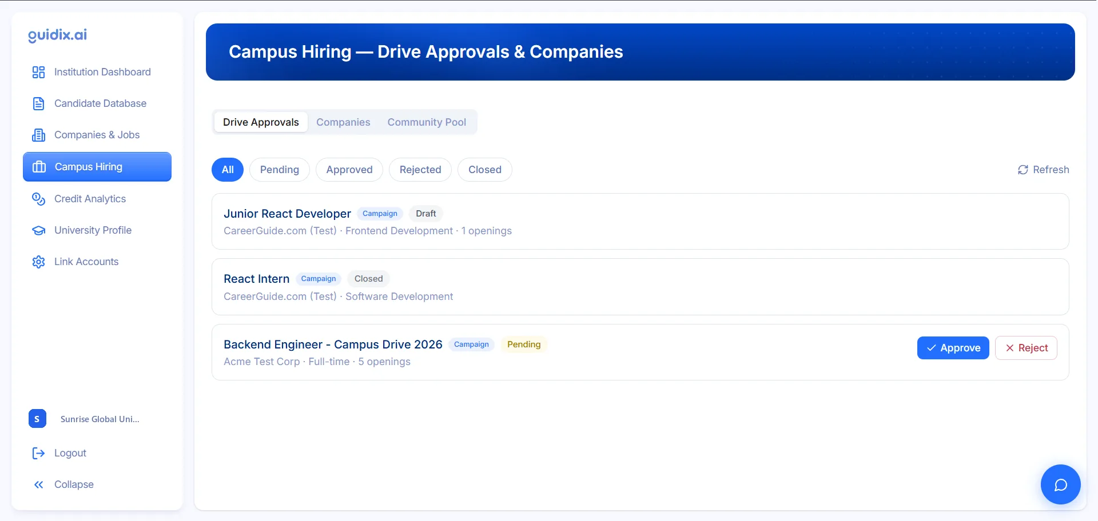Click the Pending badge on Backend Engineer
Viewport: 1098px width, 521px height.
(524, 344)
